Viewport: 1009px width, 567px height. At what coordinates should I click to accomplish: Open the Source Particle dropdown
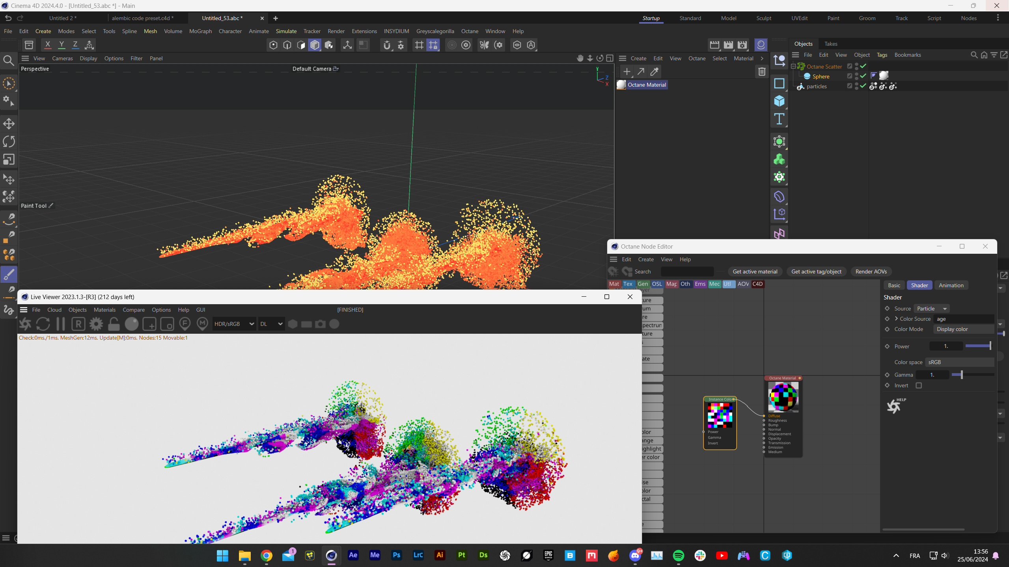point(931,309)
